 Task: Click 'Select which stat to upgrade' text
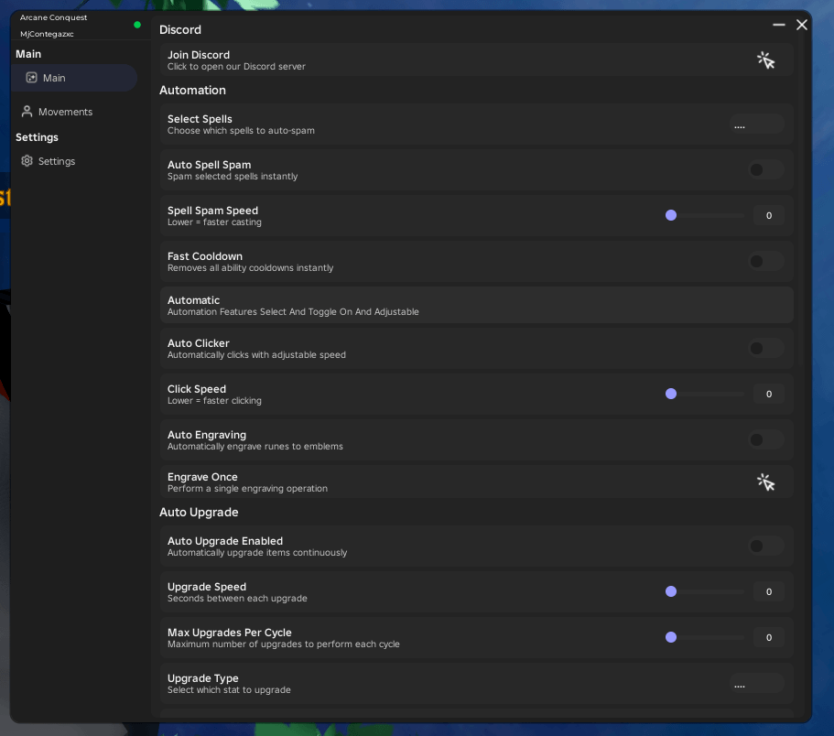(229, 689)
